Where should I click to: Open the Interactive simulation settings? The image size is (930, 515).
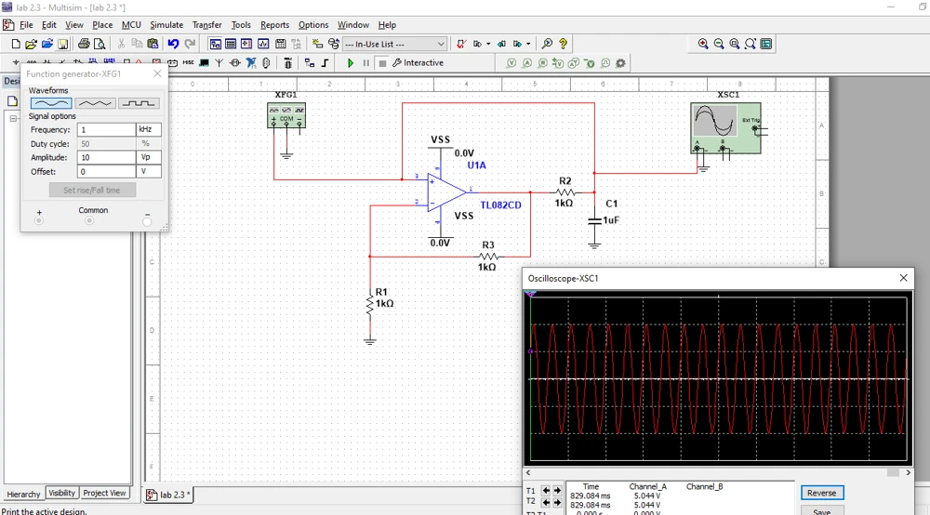[418, 63]
